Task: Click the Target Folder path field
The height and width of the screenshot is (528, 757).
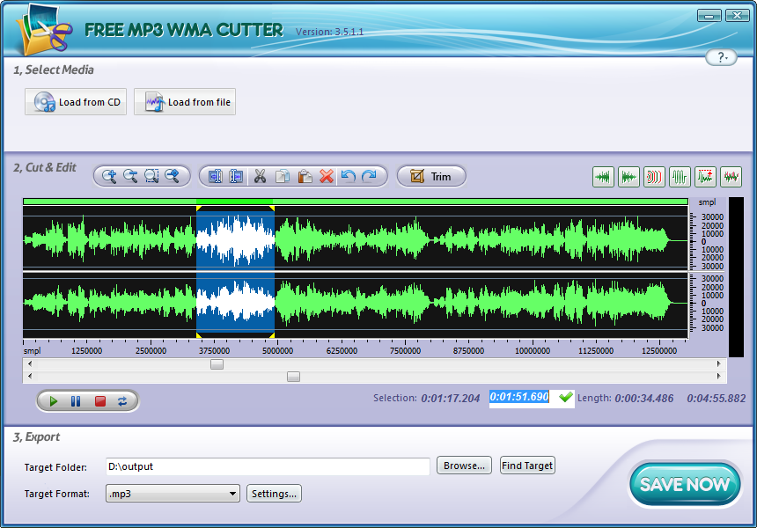Action: coord(267,466)
